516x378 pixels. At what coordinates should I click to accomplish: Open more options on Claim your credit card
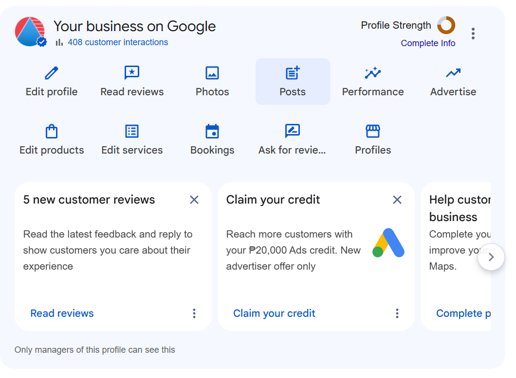397,313
